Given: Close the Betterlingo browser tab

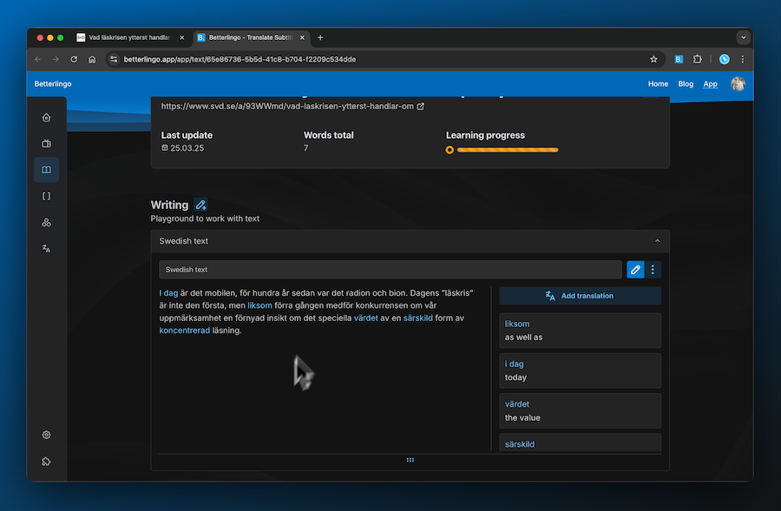Looking at the screenshot, I should tap(302, 37).
